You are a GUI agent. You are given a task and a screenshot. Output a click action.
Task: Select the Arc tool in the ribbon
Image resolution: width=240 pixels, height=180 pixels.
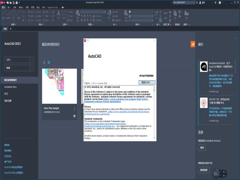pyautogui.click(x=19, y=14)
